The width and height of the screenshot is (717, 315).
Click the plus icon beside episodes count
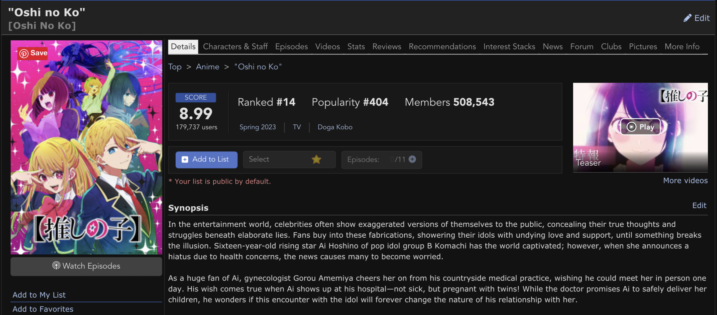(x=412, y=159)
